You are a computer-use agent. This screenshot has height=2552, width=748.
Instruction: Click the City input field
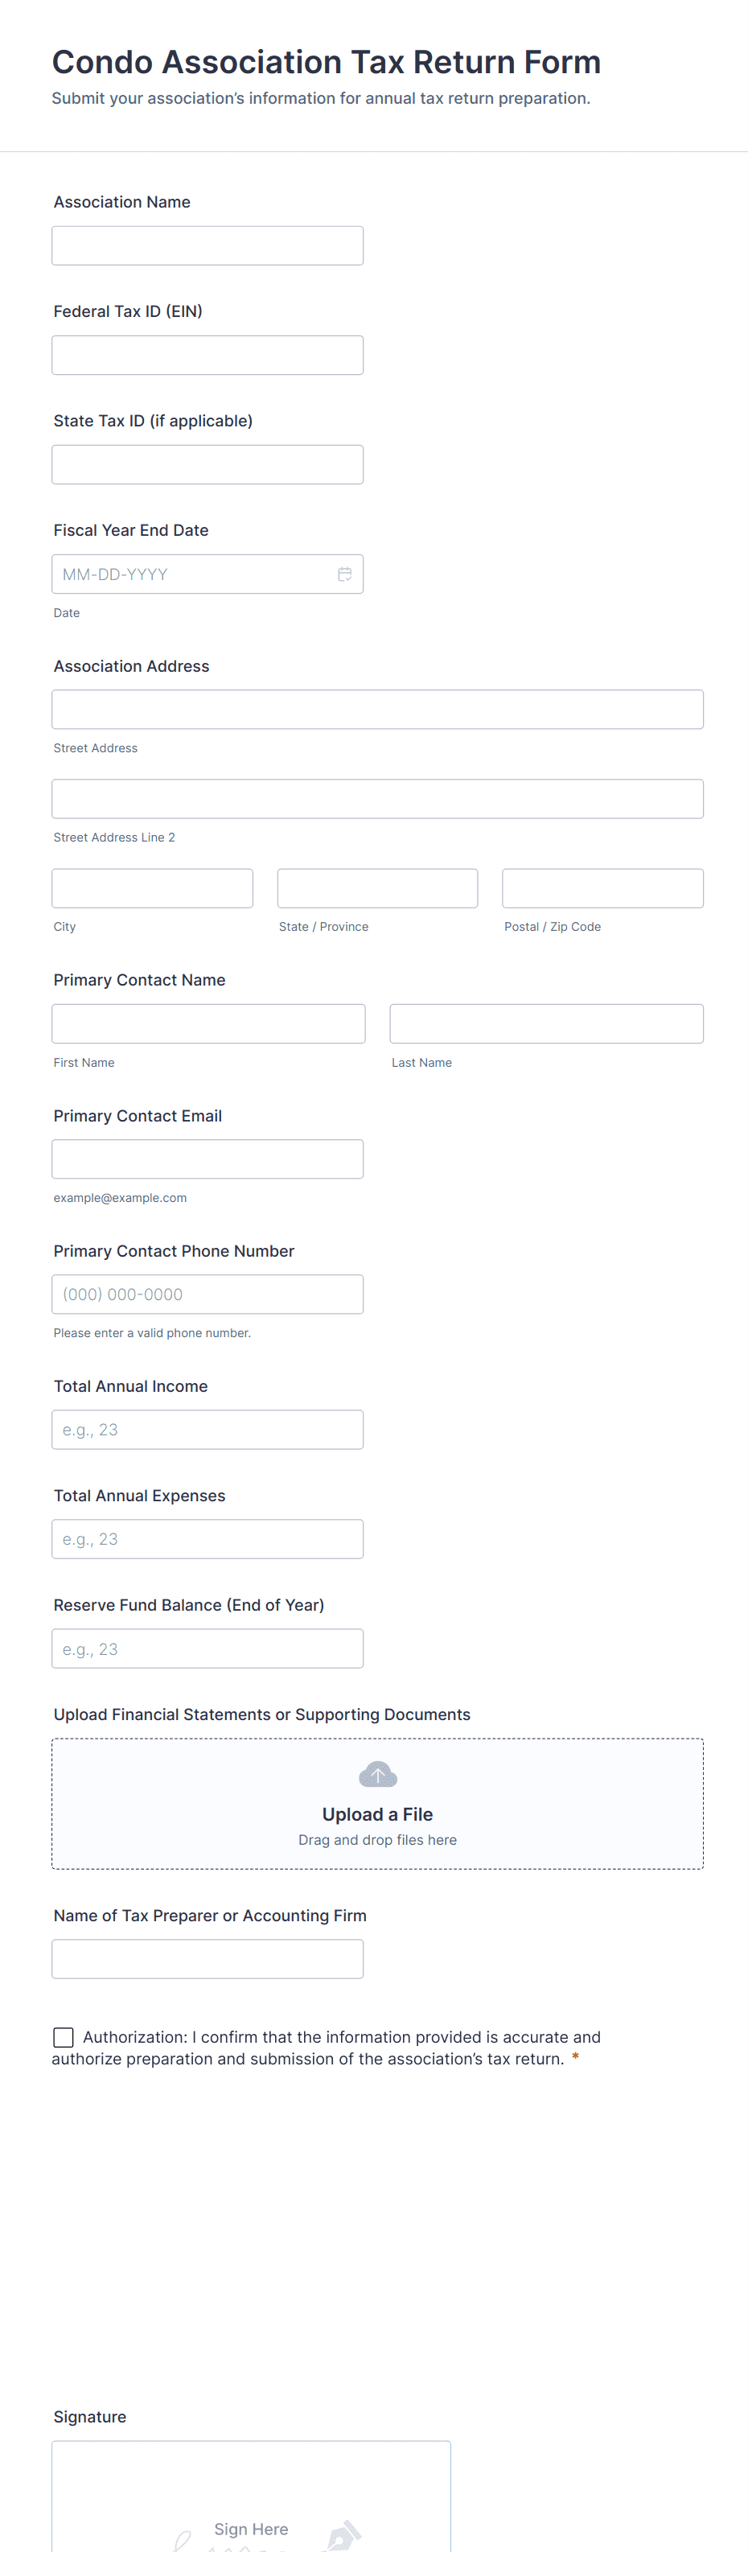(153, 889)
